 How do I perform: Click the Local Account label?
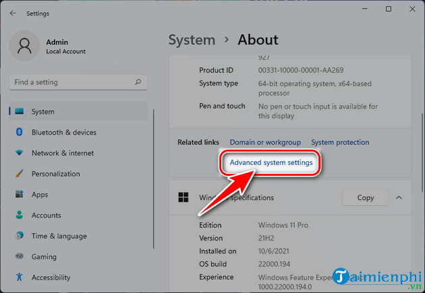click(x=65, y=51)
